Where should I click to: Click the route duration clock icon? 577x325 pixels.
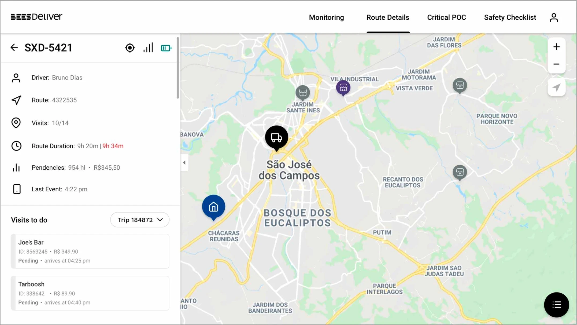click(x=16, y=146)
